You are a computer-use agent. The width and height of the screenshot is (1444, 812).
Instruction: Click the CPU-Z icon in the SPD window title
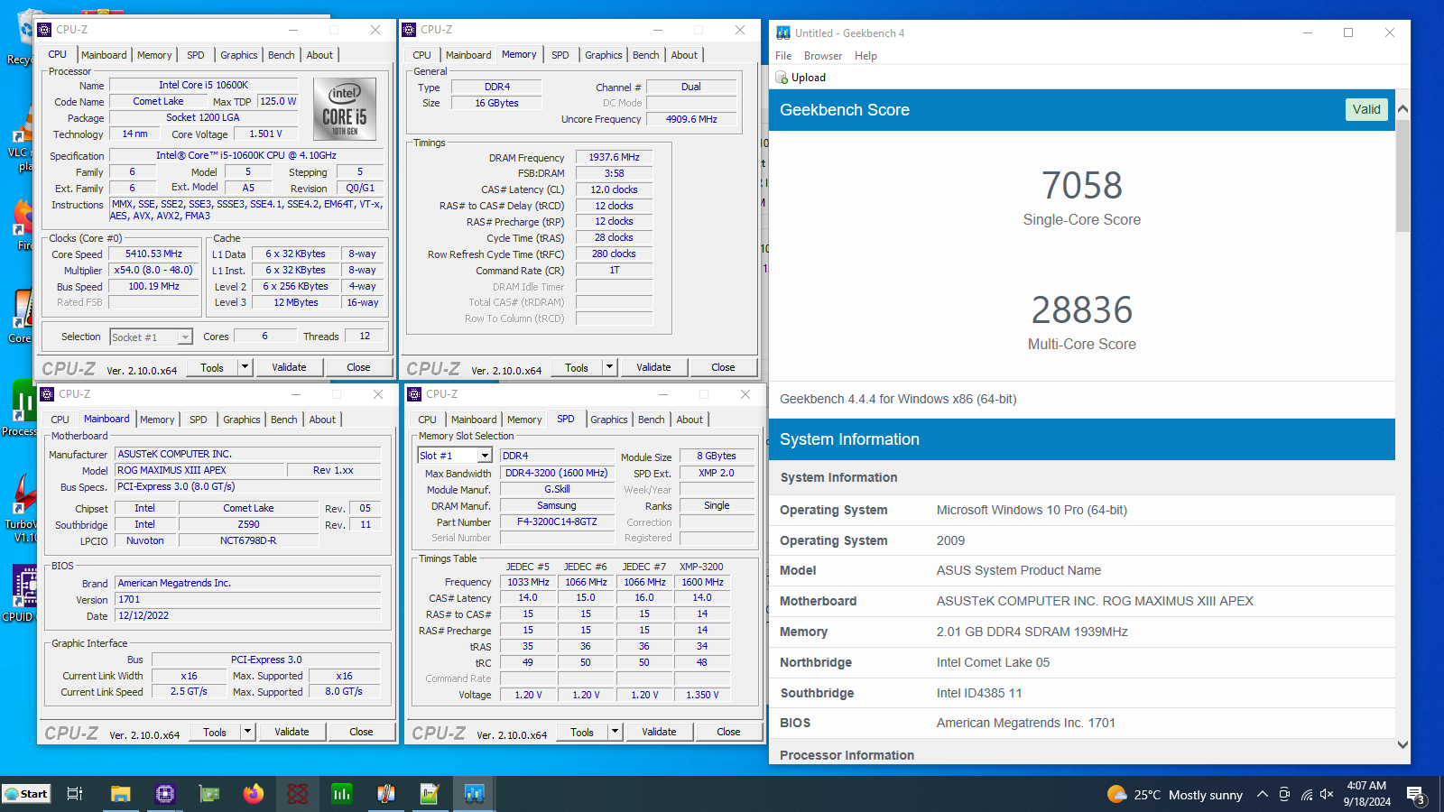click(414, 394)
